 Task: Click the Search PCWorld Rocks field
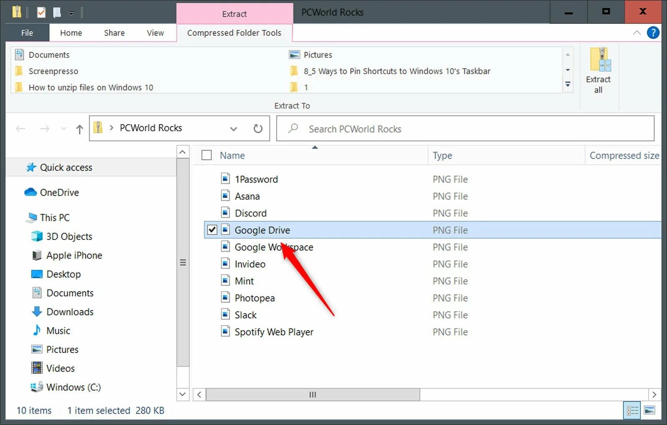point(465,128)
